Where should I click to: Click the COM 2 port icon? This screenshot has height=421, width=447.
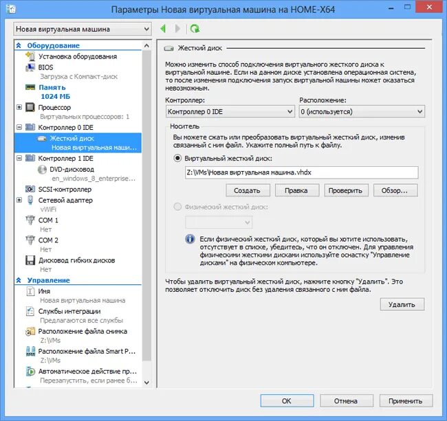tap(30, 240)
